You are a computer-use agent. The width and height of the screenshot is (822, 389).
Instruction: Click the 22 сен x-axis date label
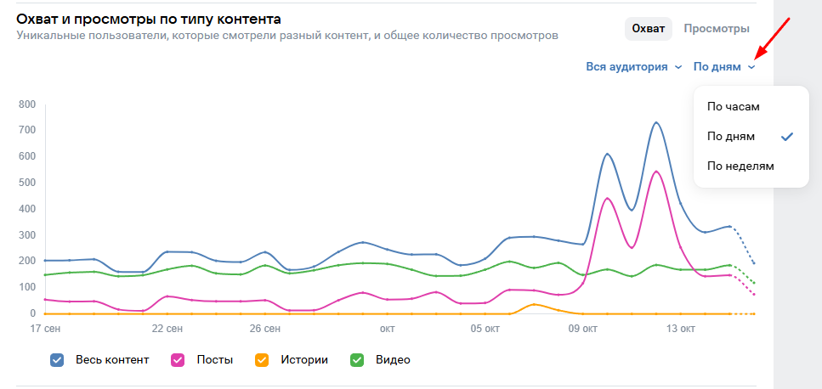[x=167, y=329]
